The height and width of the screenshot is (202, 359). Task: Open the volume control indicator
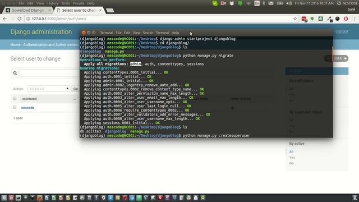point(289,3)
